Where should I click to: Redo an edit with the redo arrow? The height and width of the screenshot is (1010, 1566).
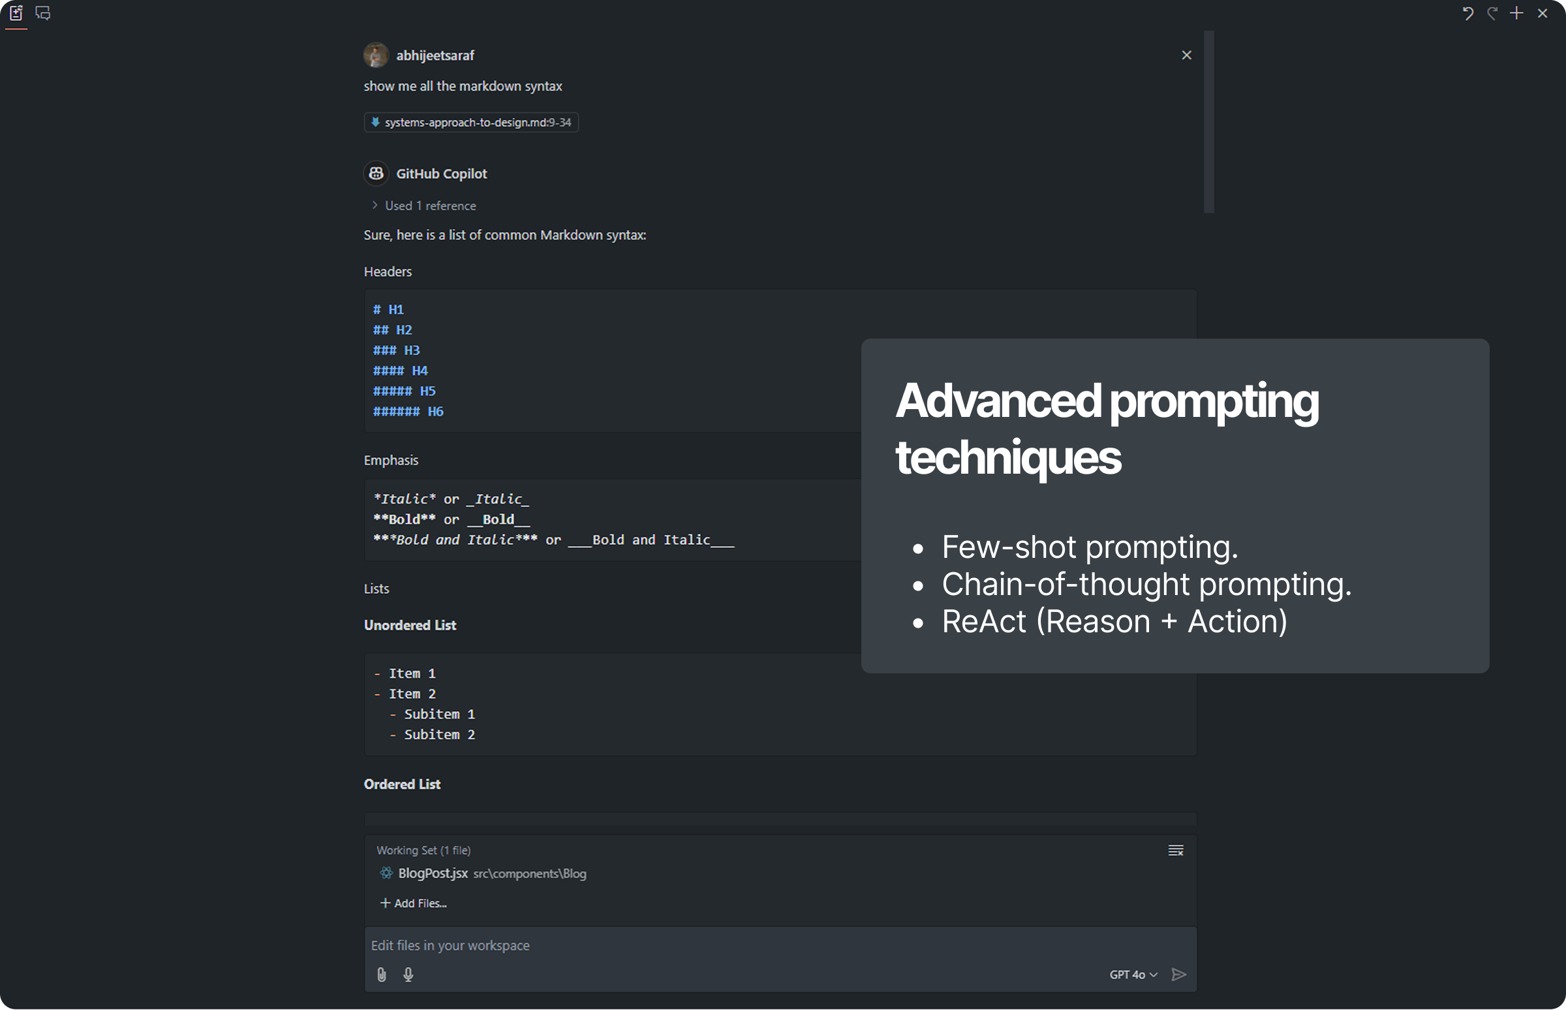click(1492, 13)
